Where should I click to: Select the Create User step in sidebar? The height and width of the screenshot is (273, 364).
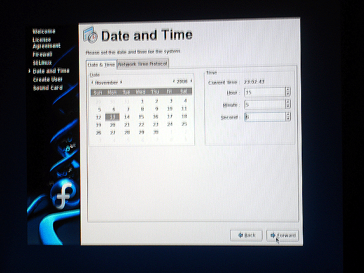coord(48,80)
